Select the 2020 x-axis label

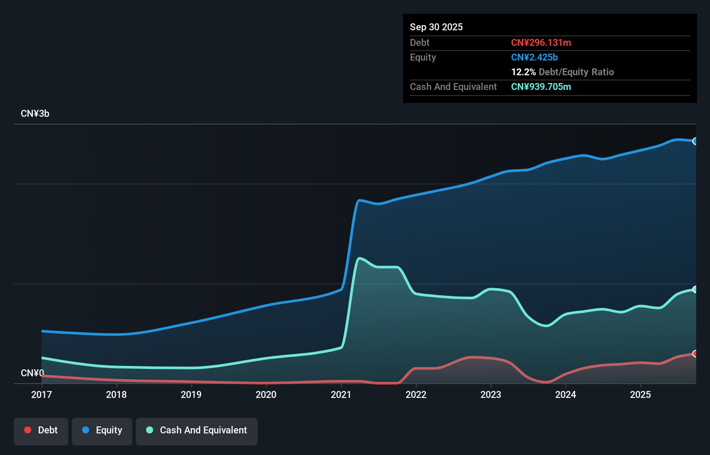(266, 394)
